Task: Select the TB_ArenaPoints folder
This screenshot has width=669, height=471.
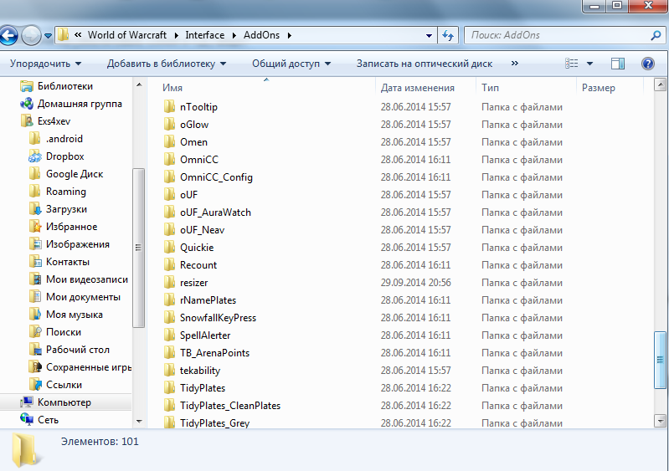Action: pos(207,353)
